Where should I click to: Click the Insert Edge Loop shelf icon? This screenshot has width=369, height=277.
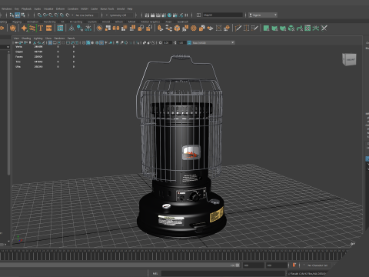(246, 28)
